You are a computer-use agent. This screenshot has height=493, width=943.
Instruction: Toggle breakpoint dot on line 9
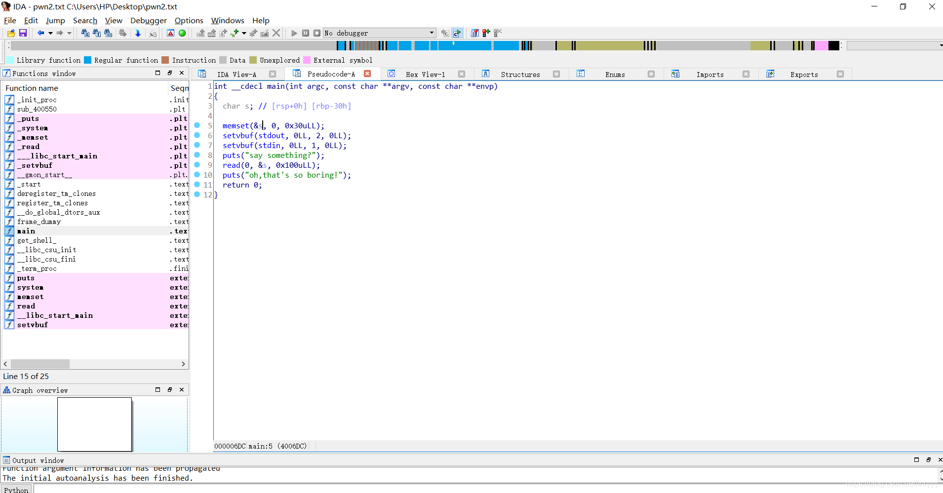tap(197, 165)
